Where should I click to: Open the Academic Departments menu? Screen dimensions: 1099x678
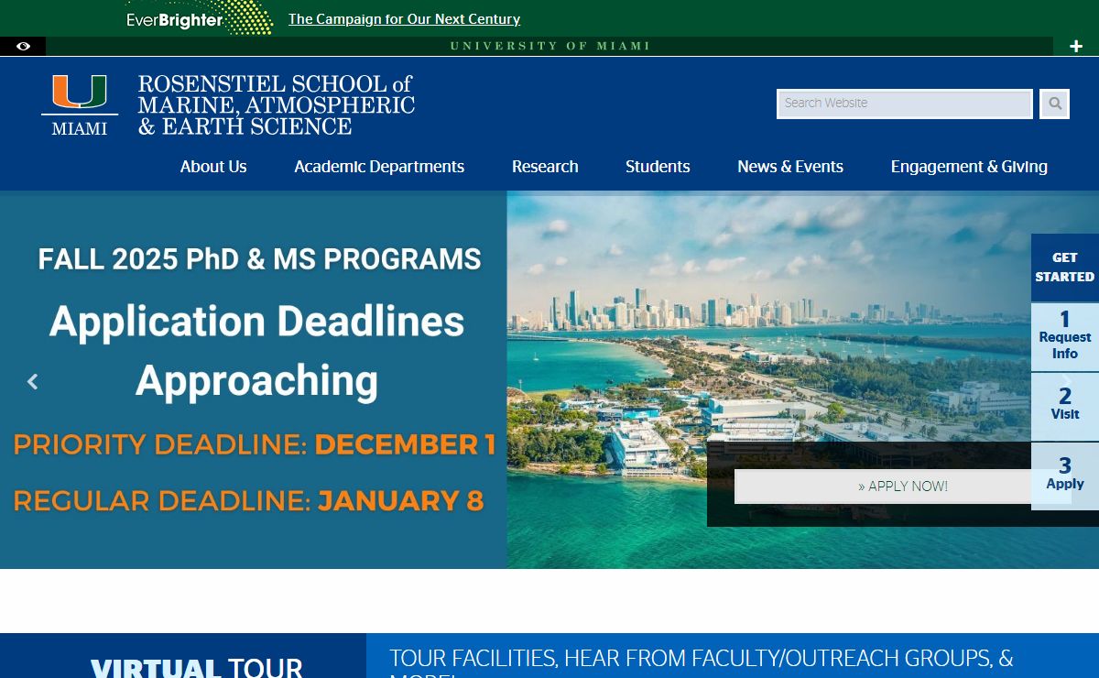click(379, 167)
